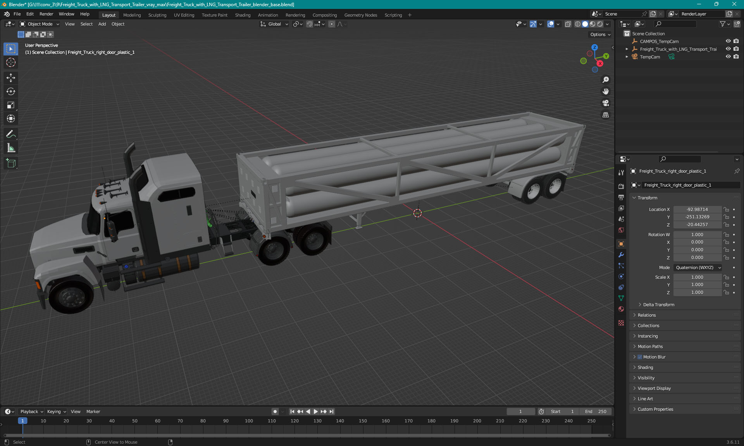Click the End frame field
744x446 pixels.
coord(597,412)
